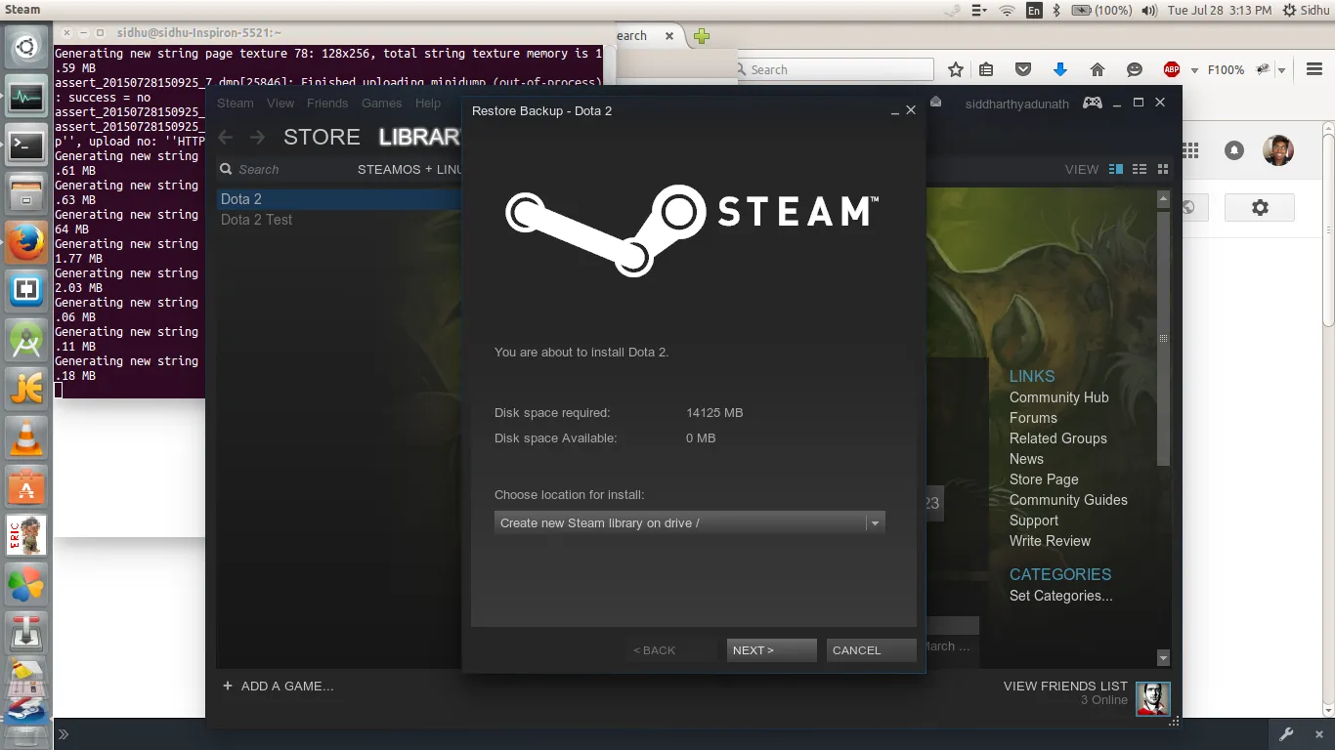The image size is (1335, 750).
Task: Open the profile avatar in the browser page
Action: (1278, 150)
